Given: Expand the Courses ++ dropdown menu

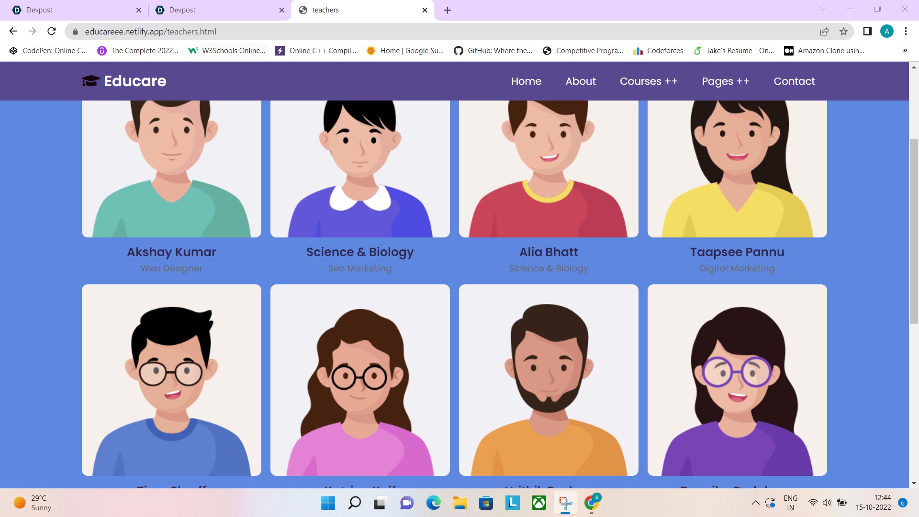Looking at the screenshot, I should [649, 81].
